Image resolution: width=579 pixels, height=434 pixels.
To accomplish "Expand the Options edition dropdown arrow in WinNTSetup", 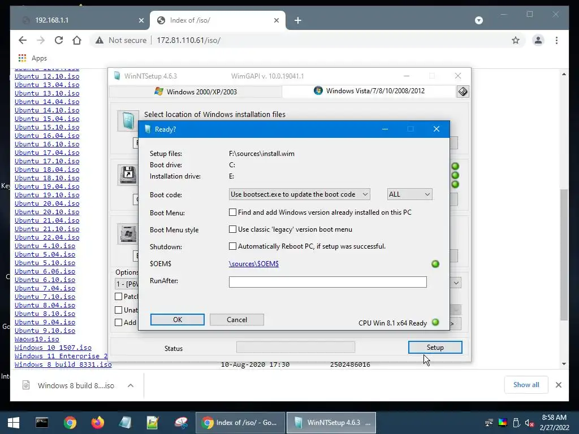I will [x=456, y=283].
